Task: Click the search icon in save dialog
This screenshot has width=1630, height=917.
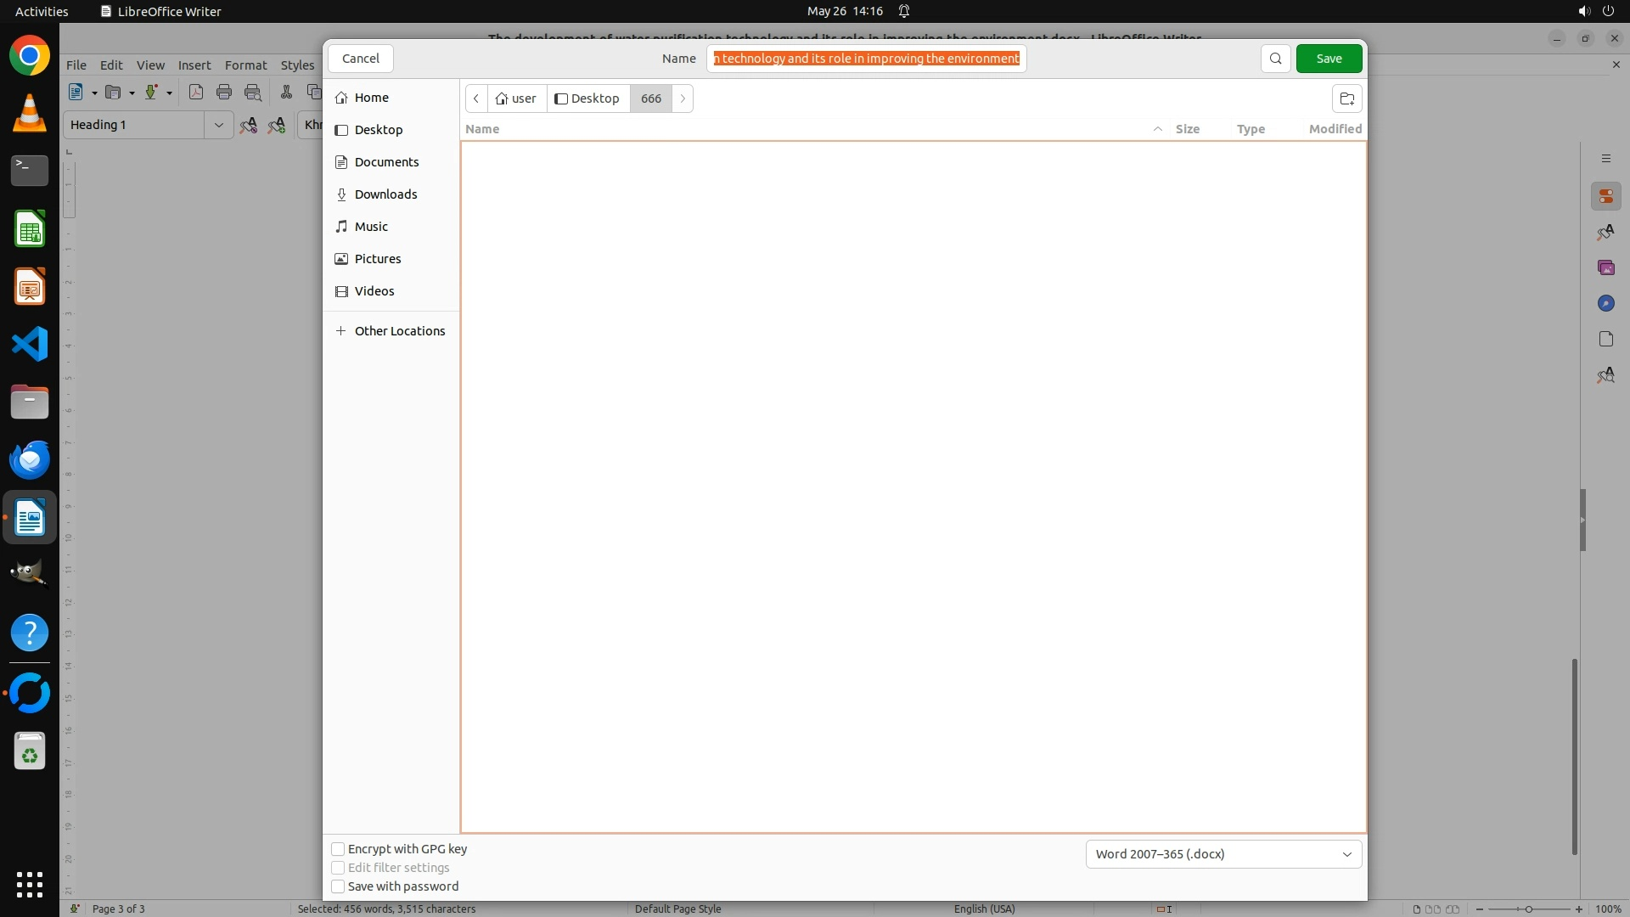Action: click(1275, 59)
